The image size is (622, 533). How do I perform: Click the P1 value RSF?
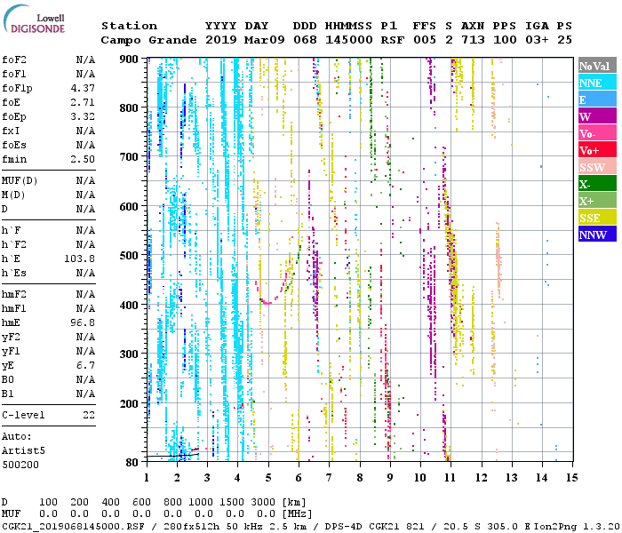[393, 40]
